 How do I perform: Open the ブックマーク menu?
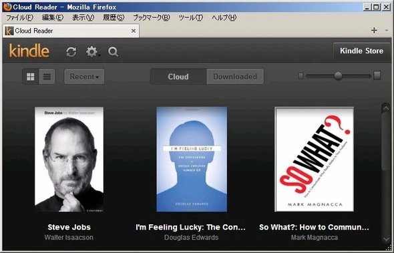coord(152,17)
